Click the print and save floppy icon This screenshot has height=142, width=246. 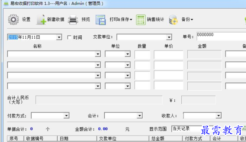tap(101, 20)
